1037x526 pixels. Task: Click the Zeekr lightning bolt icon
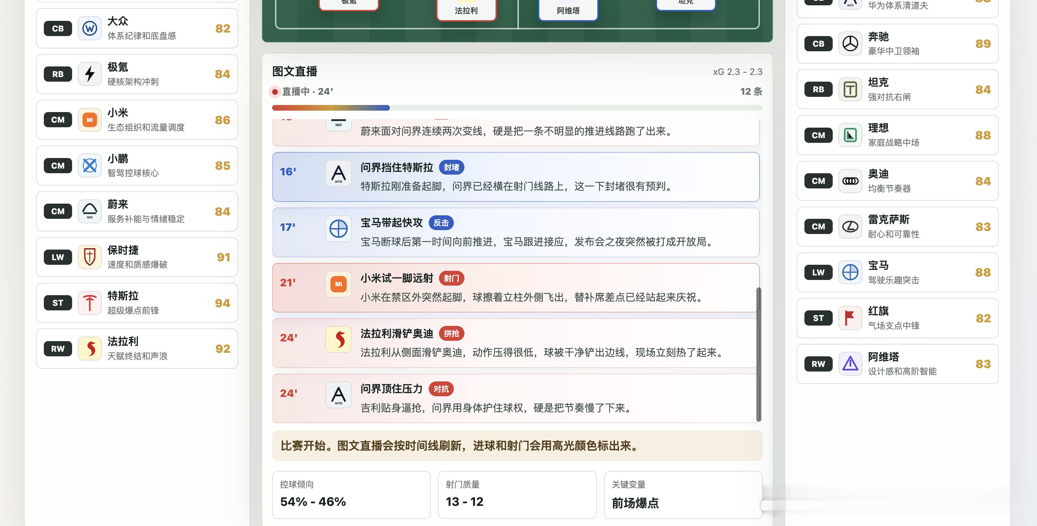(89, 74)
